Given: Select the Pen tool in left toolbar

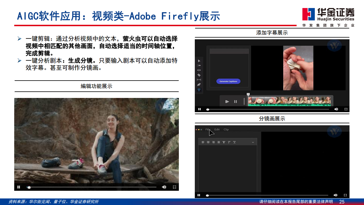Looking at the screenshot, I should tap(199, 85).
